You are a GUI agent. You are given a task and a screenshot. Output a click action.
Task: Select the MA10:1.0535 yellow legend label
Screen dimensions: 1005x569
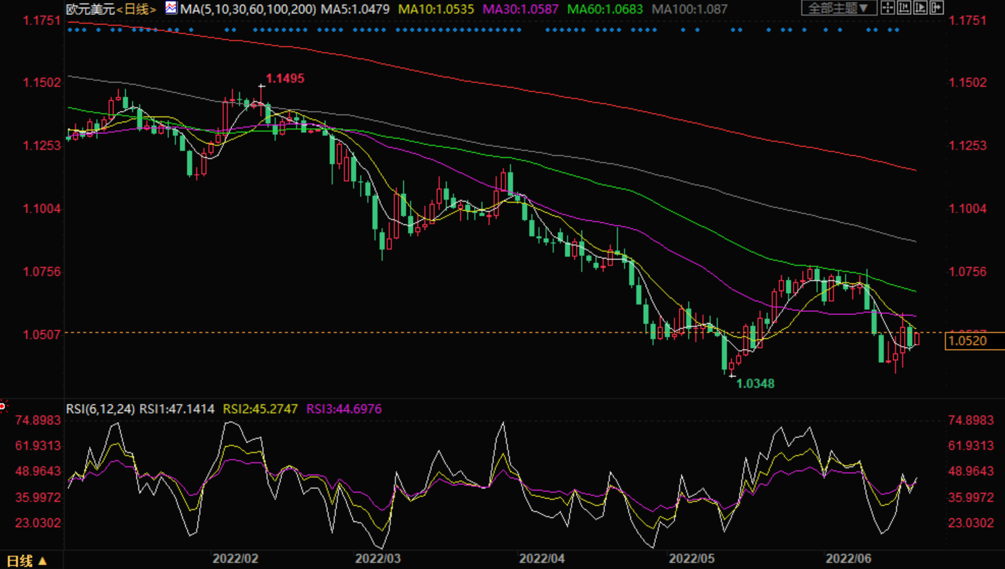coord(435,9)
